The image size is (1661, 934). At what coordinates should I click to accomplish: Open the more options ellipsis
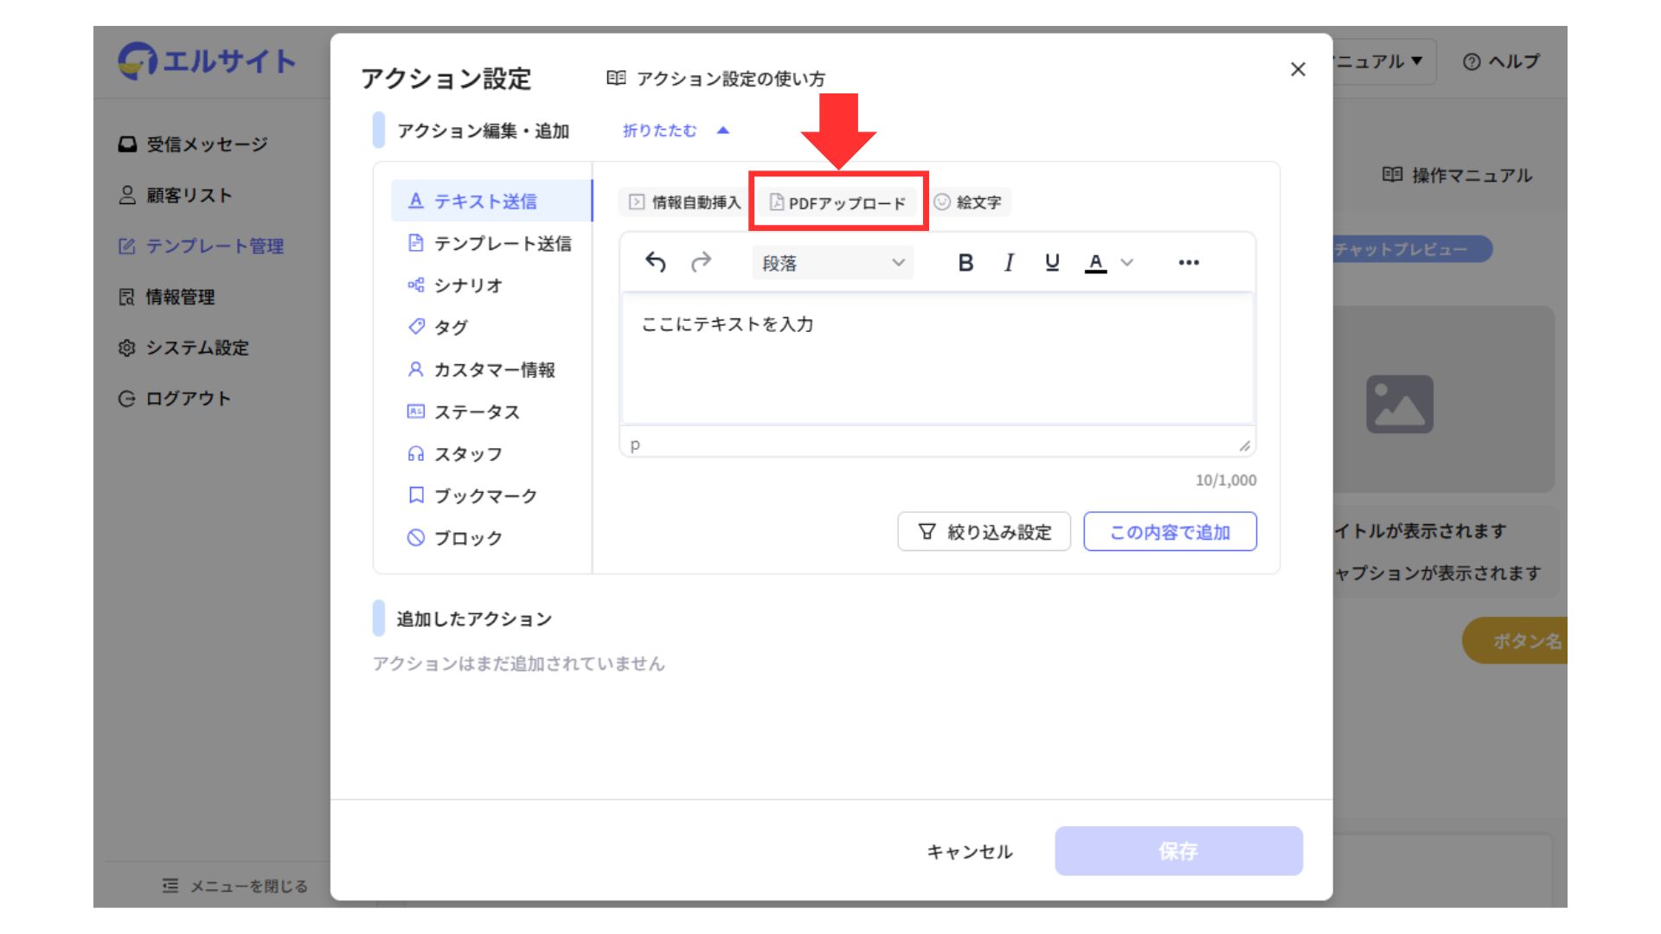click(x=1189, y=262)
